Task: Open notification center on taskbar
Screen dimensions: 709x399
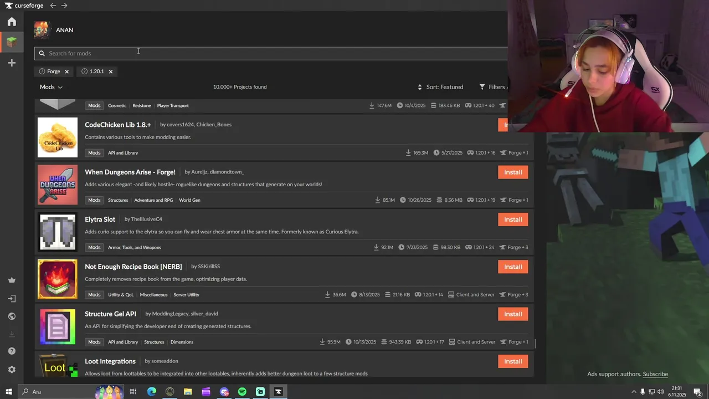Action: (697, 392)
